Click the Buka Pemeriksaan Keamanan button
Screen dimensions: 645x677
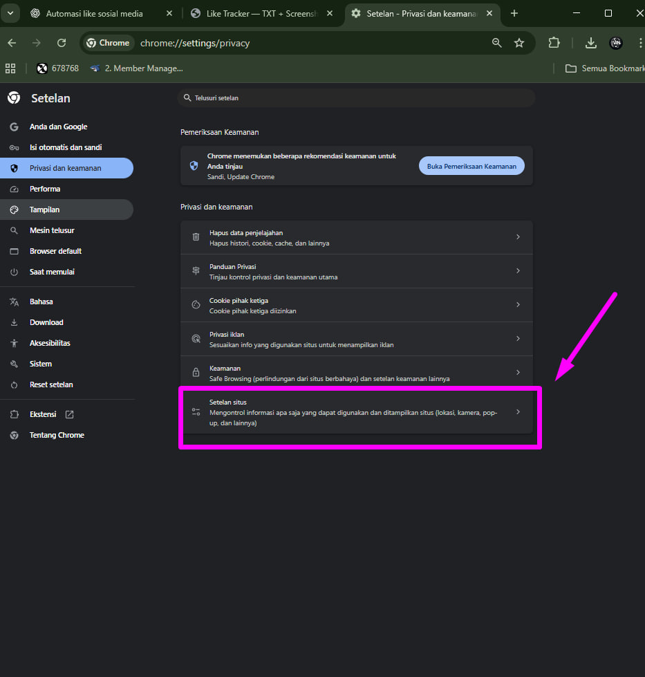tap(471, 166)
